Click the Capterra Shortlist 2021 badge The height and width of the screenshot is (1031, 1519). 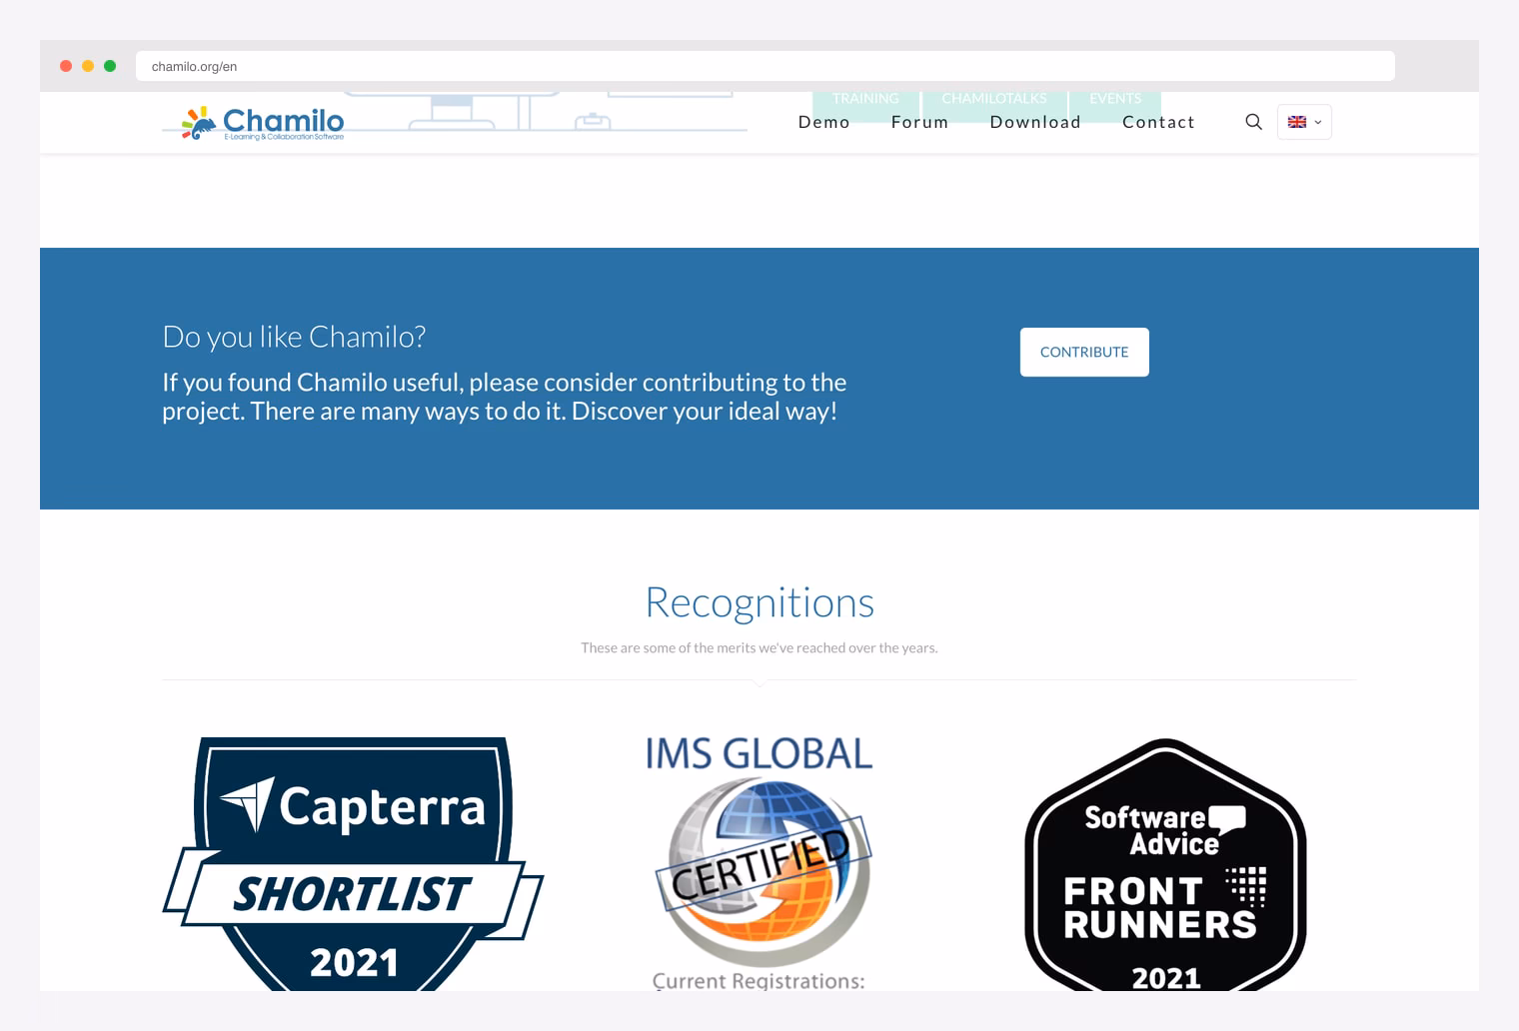[353, 864]
